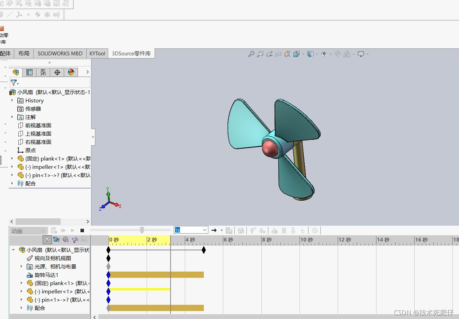Click the Play animation button
This screenshot has height=319, width=459.
(x=72, y=230)
